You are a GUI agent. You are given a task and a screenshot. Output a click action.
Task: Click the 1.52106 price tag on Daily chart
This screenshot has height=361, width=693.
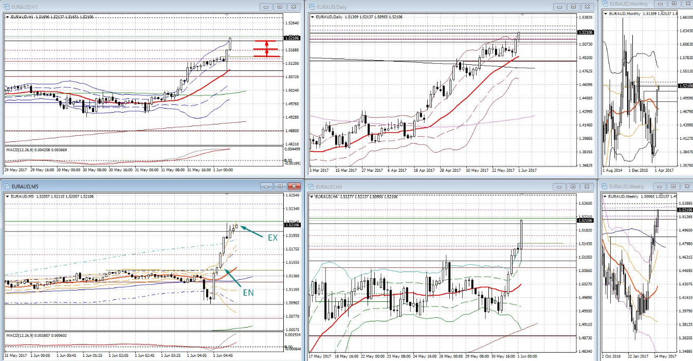click(x=585, y=32)
